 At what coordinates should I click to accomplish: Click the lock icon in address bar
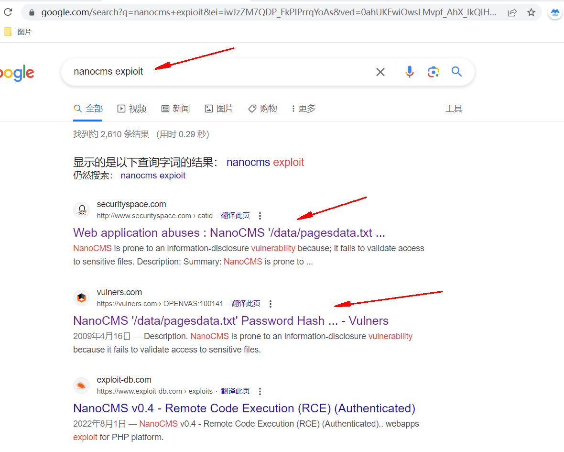(x=32, y=12)
